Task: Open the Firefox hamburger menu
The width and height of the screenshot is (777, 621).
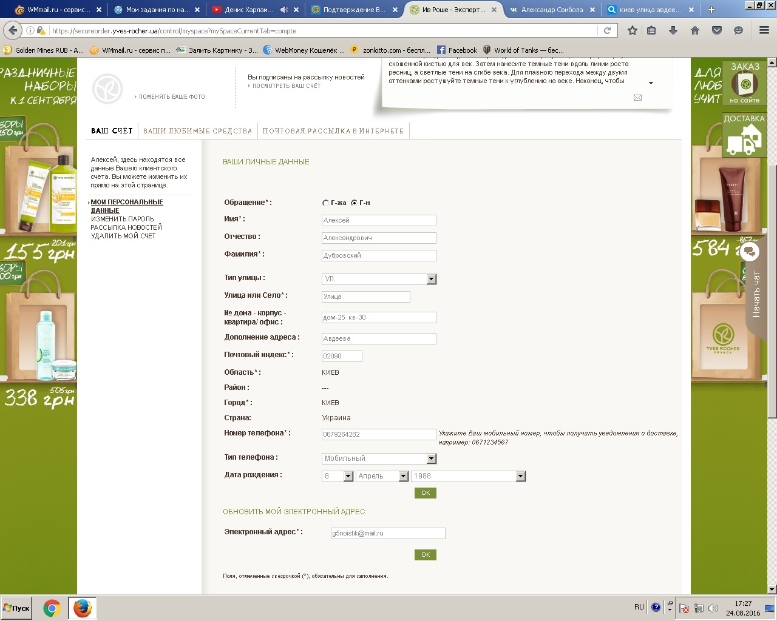Action: pyautogui.click(x=764, y=30)
